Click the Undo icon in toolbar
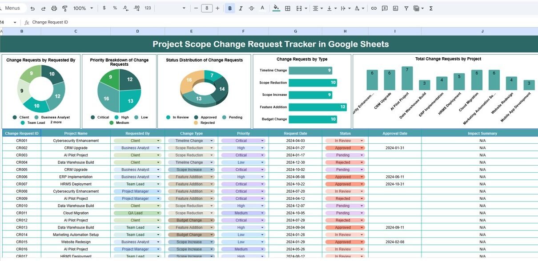Image resolution: width=538 pixels, height=261 pixels. 32,8
